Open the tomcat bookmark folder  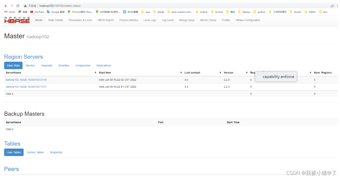pyautogui.click(x=217, y=12)
